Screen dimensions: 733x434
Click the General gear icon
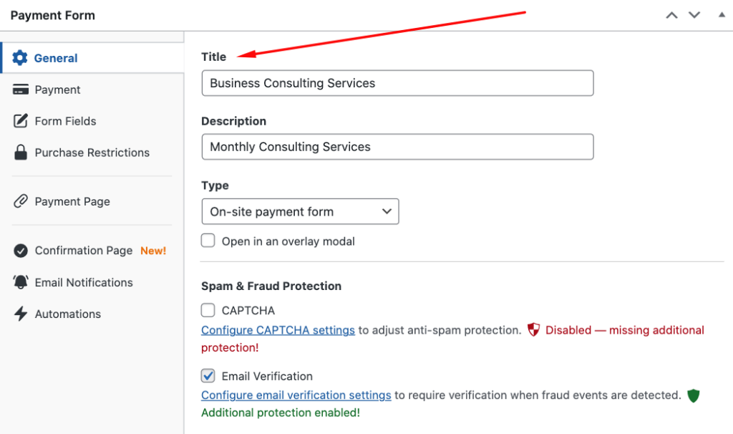click(20, 58)
